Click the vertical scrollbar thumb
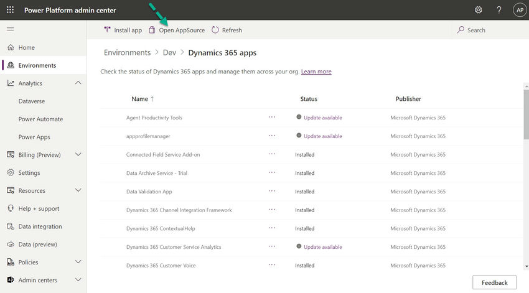This screenshot has width=529, height=293. pyautogui.click(x=527, y=114)
